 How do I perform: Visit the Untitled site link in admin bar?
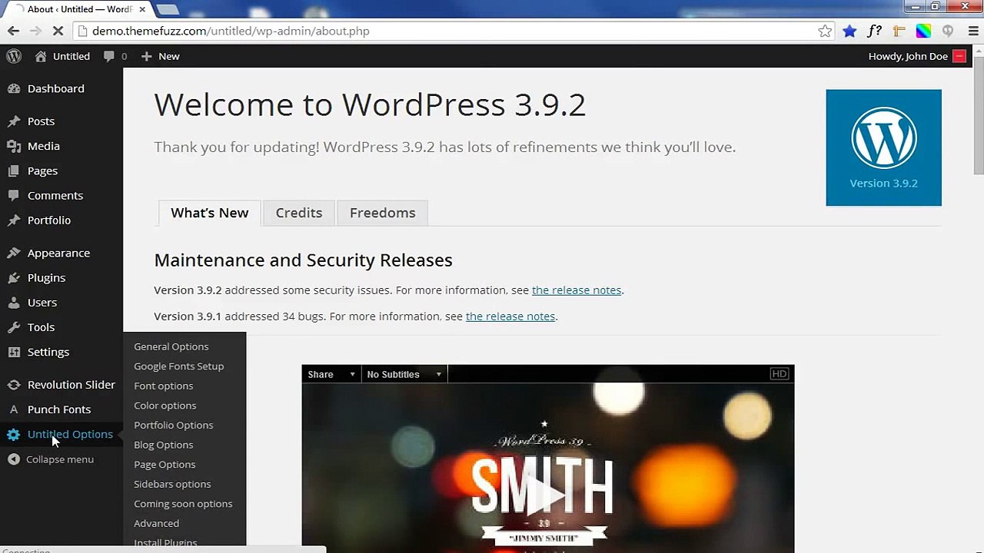coord(62,56)
